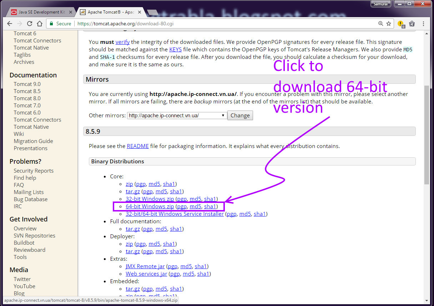Open sha1 link for 64-bit Windows zip
This screenshot has width=434, height=306.
(x=210, y=206)
